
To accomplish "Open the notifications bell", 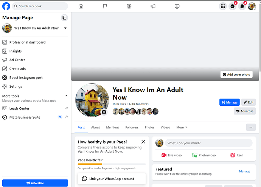I will pos(242,6).
